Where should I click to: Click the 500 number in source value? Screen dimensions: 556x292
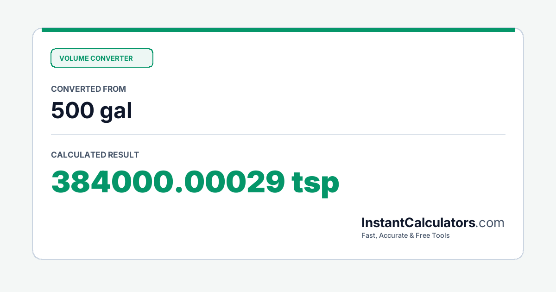(72, 111)
